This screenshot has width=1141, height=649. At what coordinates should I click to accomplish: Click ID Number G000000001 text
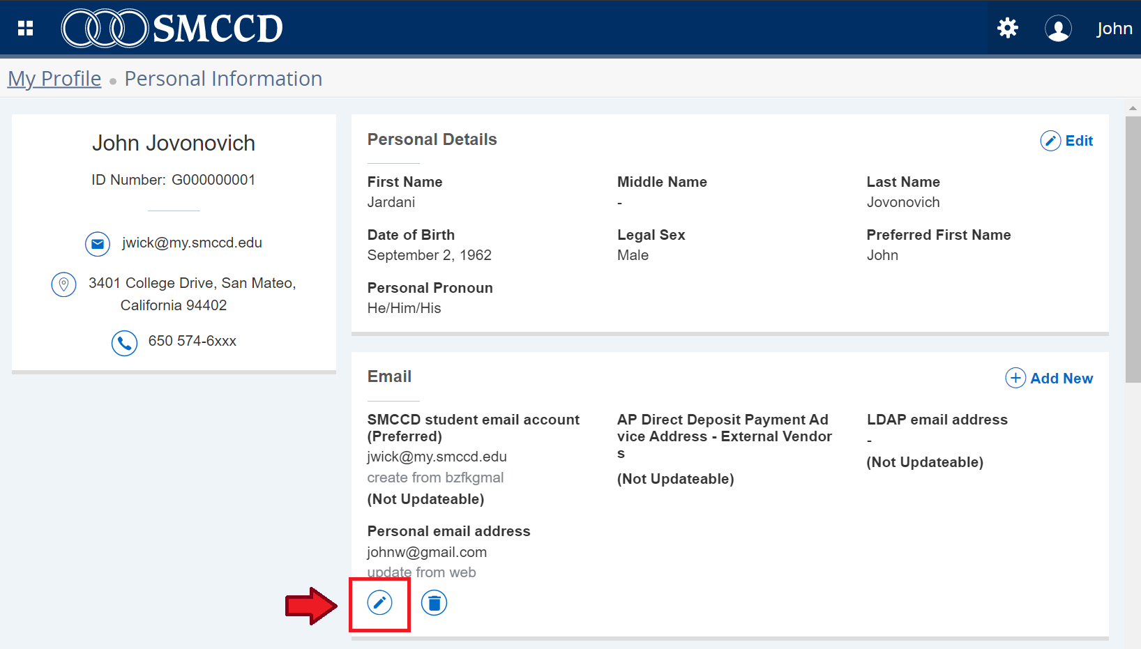pos(174,180)
